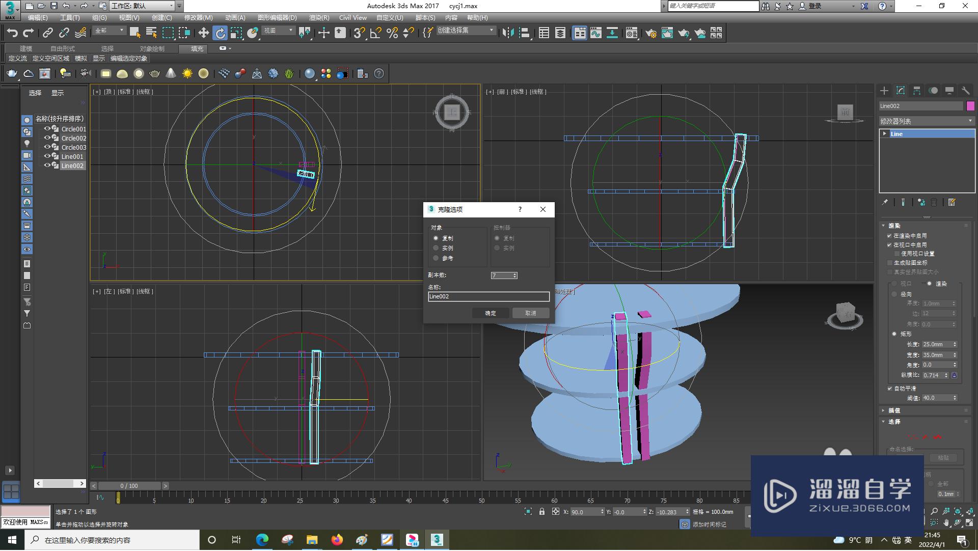
Task: Select the Copy object radio button
Action: 436,238
